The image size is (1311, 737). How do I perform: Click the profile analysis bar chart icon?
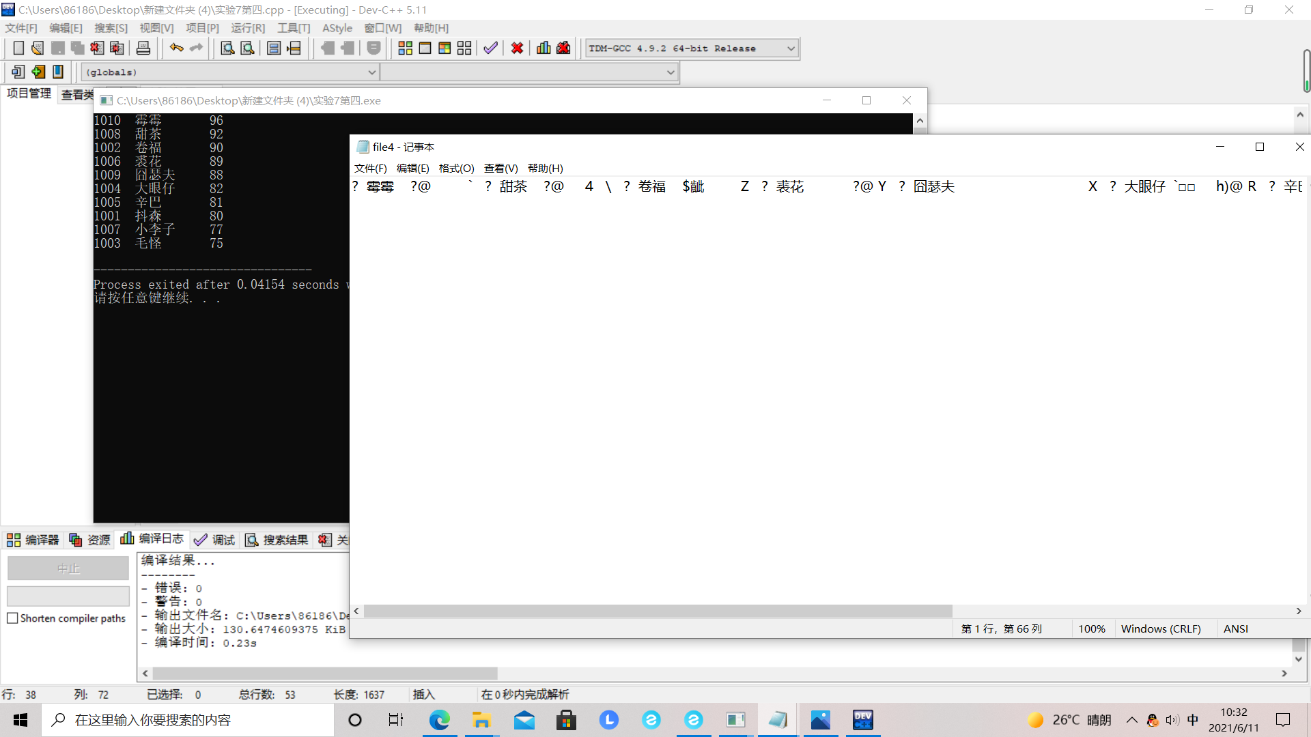544,48
